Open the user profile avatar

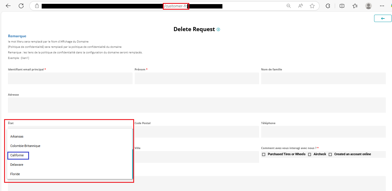click(369, 6)
